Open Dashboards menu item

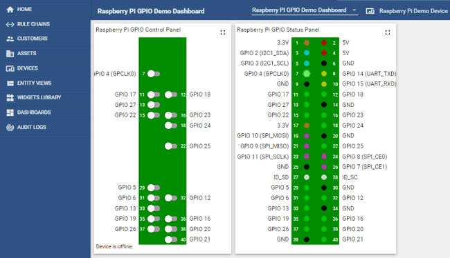pos(45,112)
